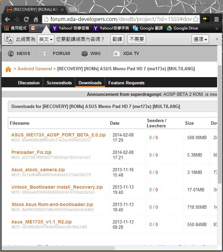Open the FORUM section

pyautogui.click(x=57, y=53)
